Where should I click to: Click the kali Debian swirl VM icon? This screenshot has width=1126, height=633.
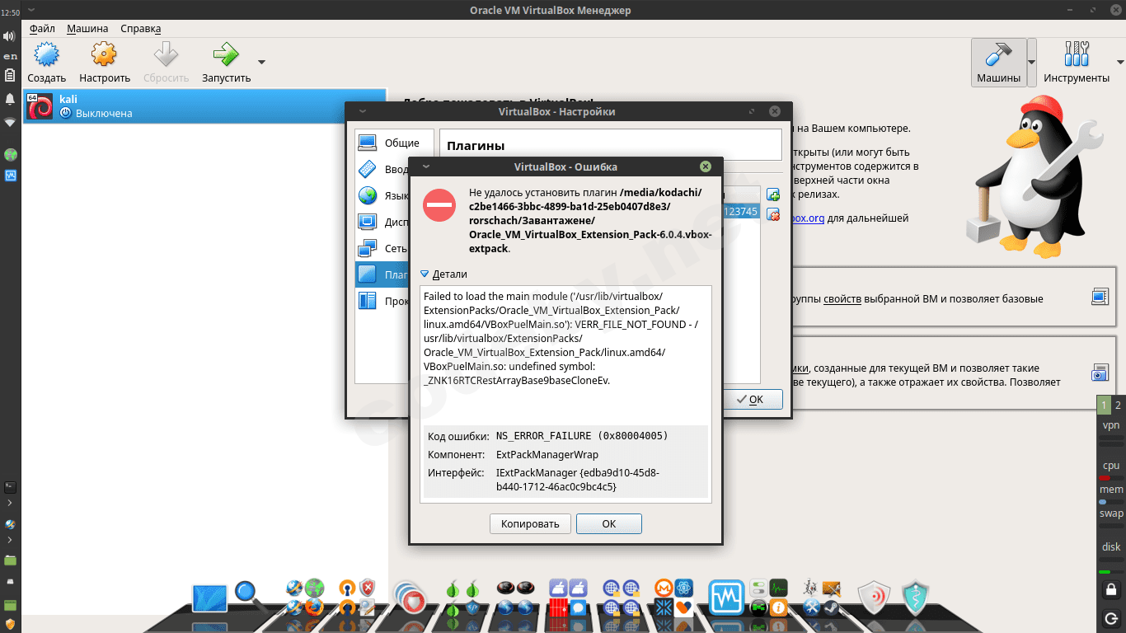(40, 106)
